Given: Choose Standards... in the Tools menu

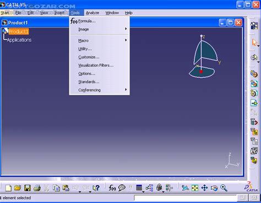Looking at the screenshot, I should tap(99, 82).
